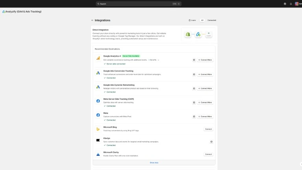Click the Meta Pixel Facebook logo
The height and width of the screenshot is (170, 302).
coord(98,115)
